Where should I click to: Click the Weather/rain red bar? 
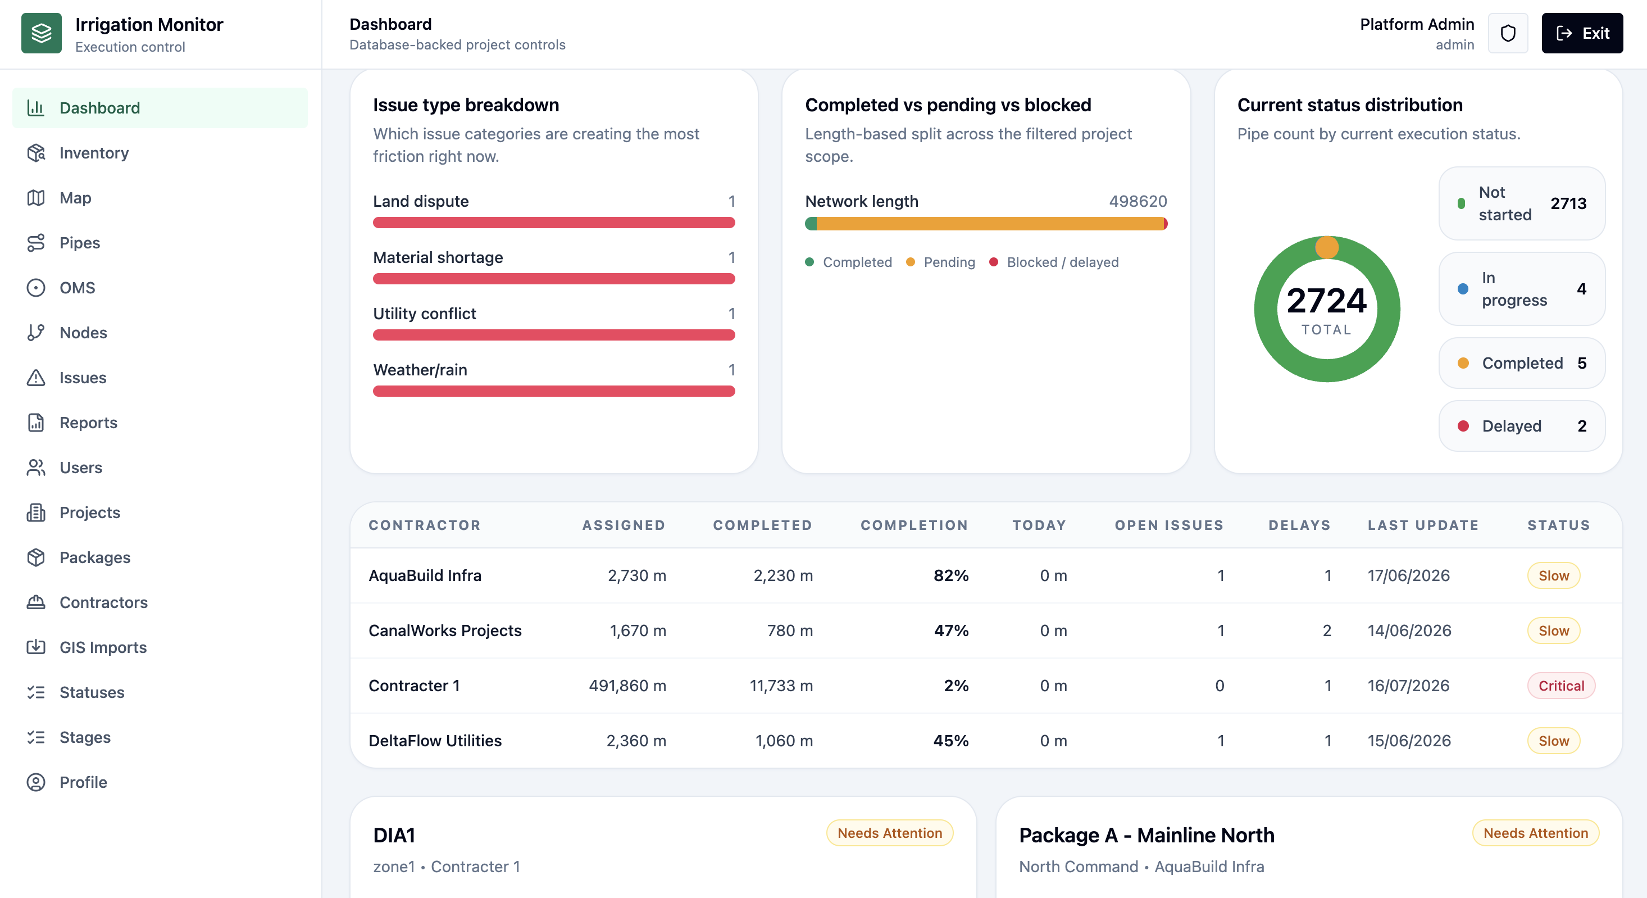pos(554,391)
